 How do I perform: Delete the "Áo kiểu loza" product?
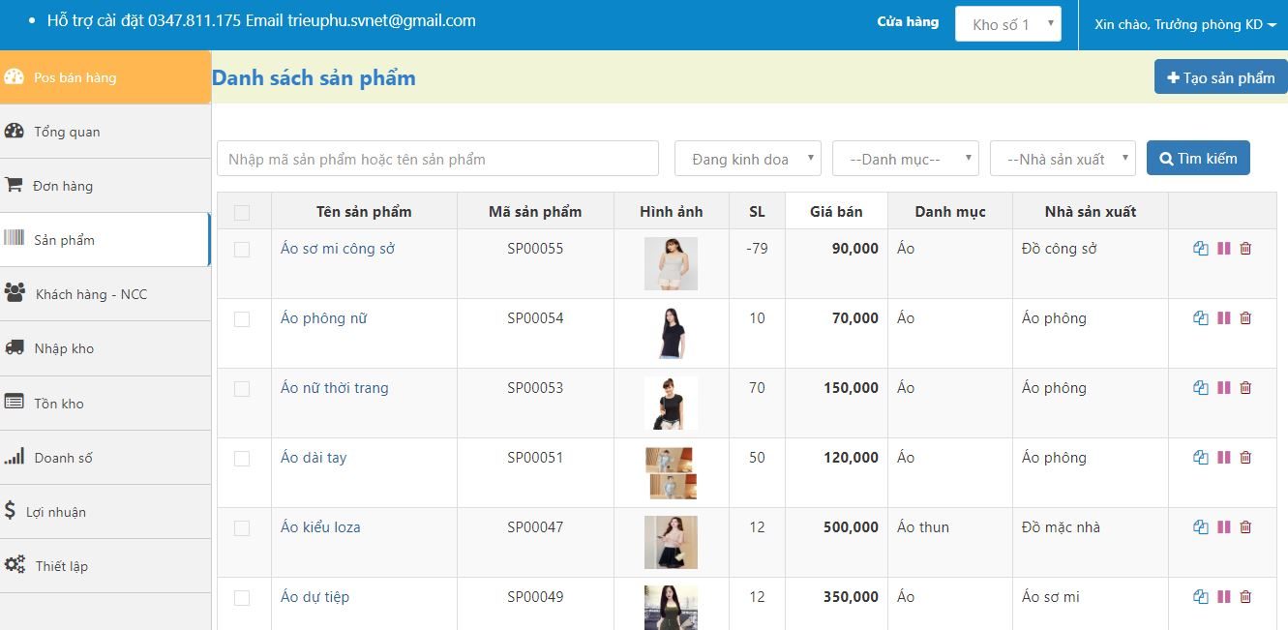click(1245, 527)
